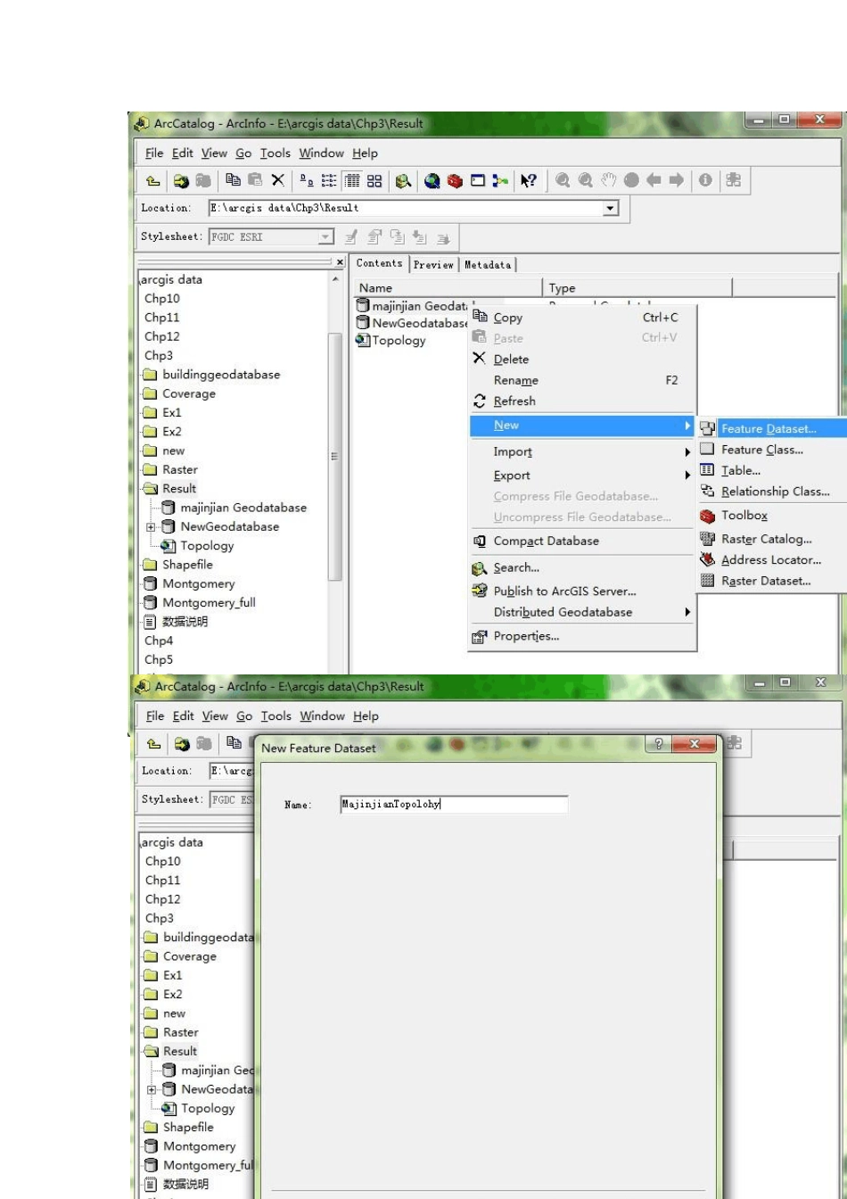This screenshot has width=847, height=1199.
Task: Click the upper catalog tree vertical scrollbar
Action: pyautogui.click(x=335, y=455)
